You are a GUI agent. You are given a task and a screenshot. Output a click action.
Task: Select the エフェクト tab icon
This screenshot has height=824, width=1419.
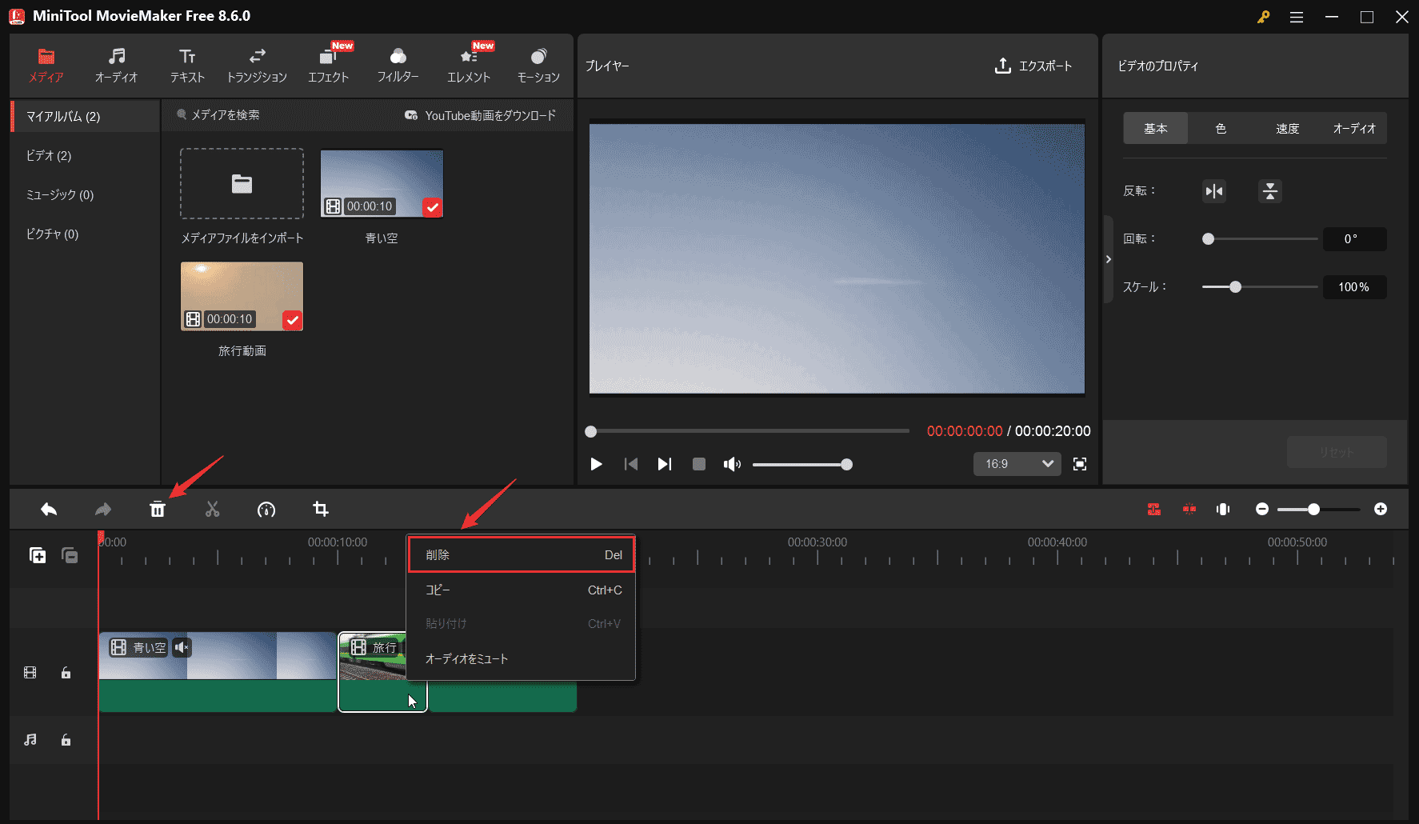[328, 64]
